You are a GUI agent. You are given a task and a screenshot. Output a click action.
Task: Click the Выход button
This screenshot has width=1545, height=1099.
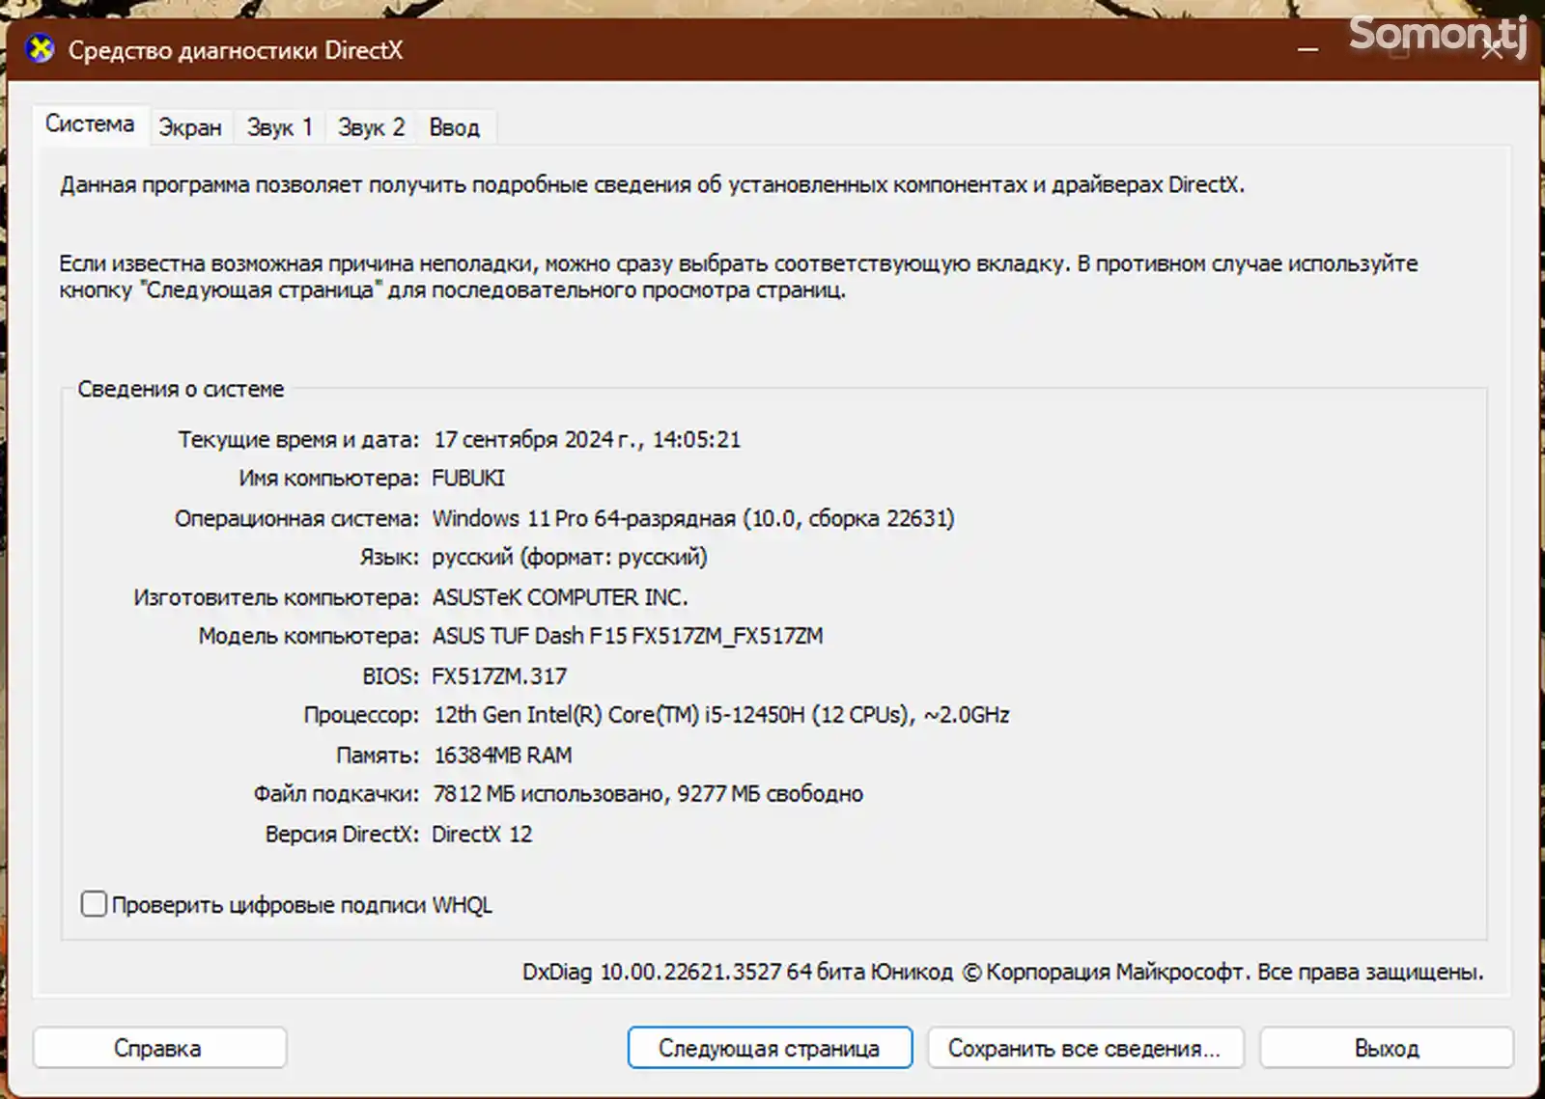pos(1387,1048)
